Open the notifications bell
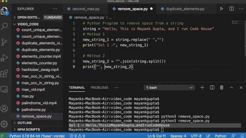The width and height of the screenshot is (246, 138). point(242,136)
